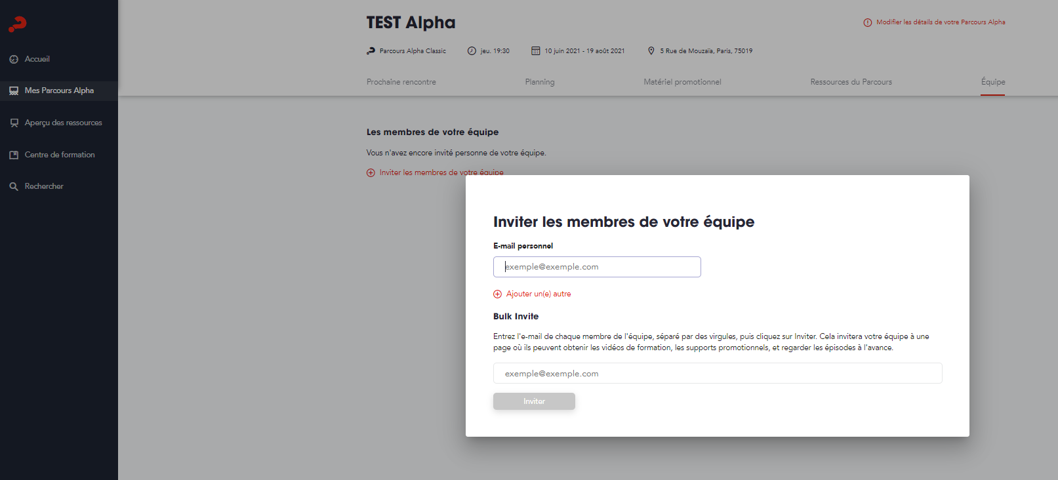This screenshot has height=480, width=1058.
Task: Click the plus icon beside Ajouter un(e) autre
Action: click(497, 294)
